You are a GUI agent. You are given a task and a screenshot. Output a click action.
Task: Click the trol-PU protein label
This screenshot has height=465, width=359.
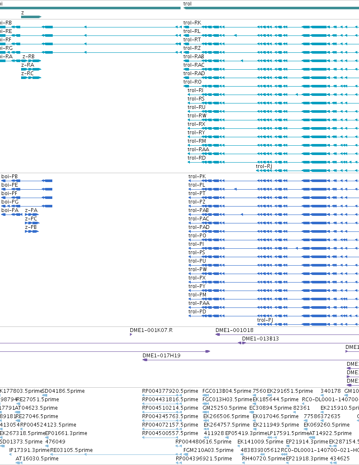(x=197, y=261)
